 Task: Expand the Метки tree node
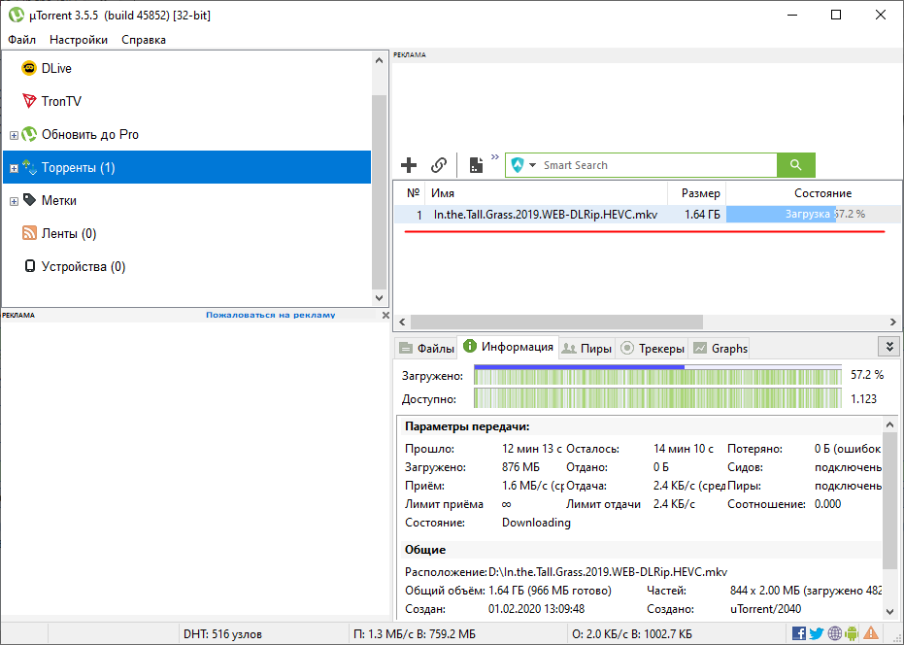[14, 201]
